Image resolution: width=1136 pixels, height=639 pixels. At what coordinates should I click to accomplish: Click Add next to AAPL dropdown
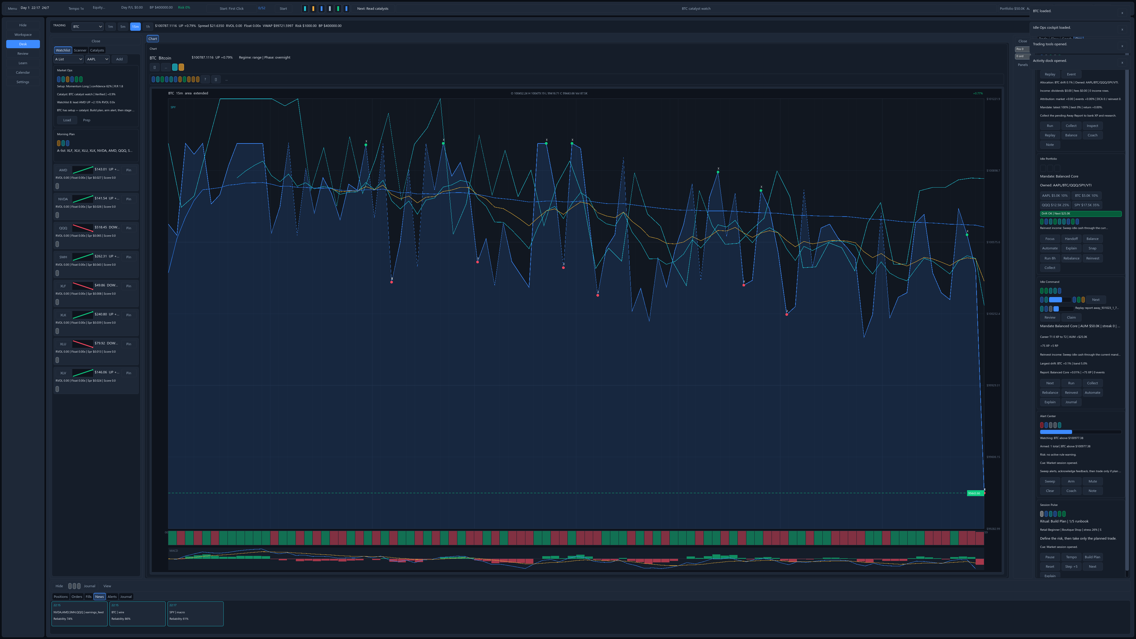click(x=120, y=59)
